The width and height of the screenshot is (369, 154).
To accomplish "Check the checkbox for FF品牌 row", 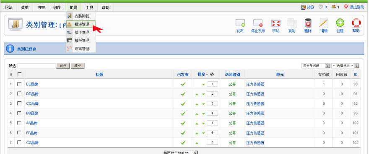I will [x=19, y=132].
